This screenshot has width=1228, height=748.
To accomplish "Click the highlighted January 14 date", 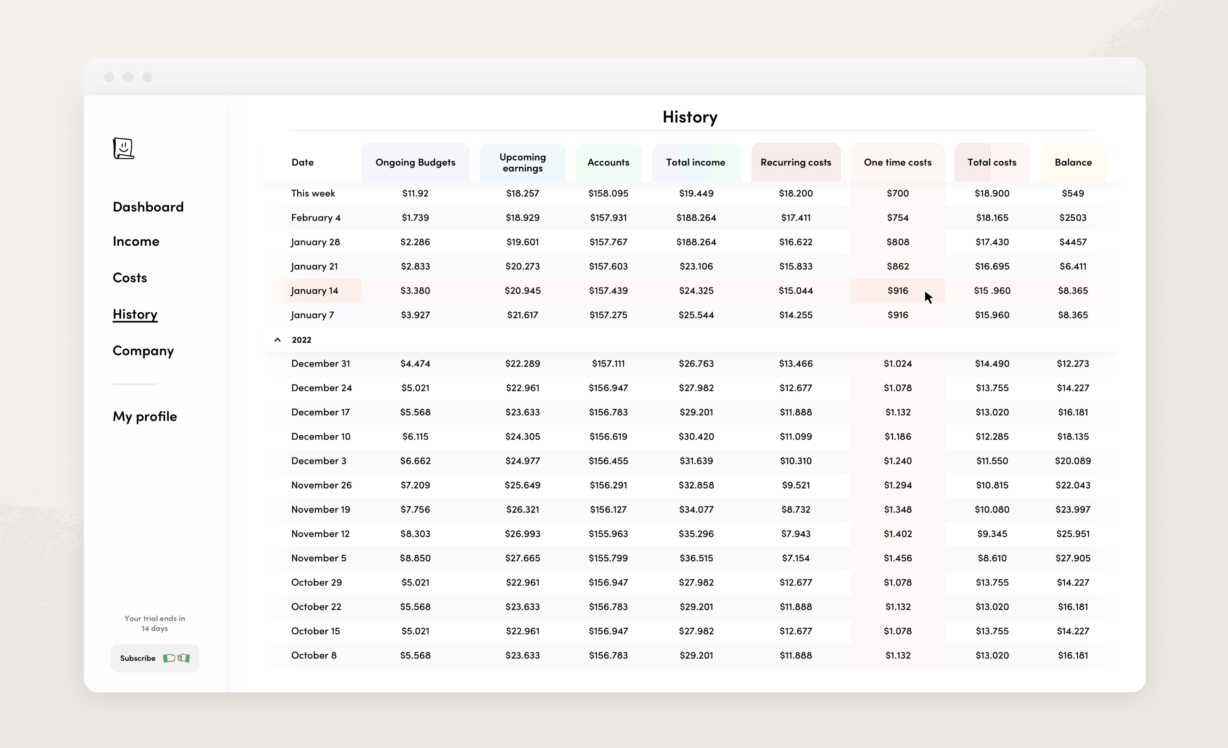I will pos(314,291).
